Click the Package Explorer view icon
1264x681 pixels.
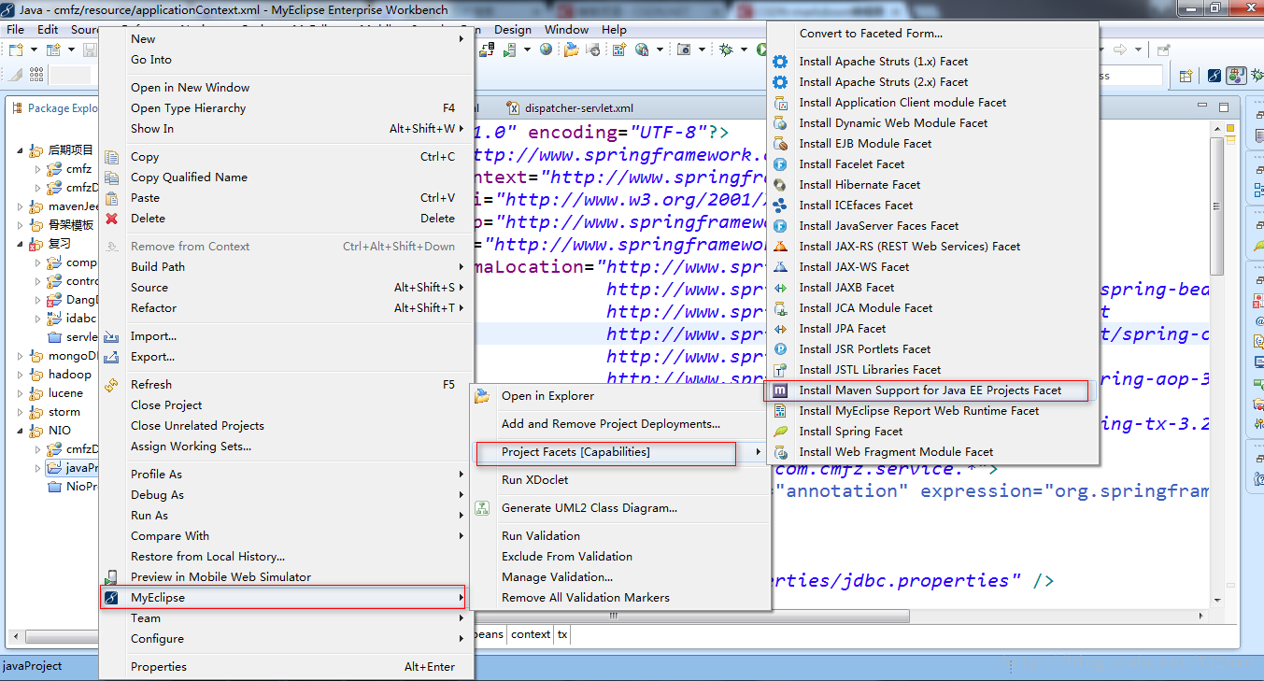click(18, 108)
